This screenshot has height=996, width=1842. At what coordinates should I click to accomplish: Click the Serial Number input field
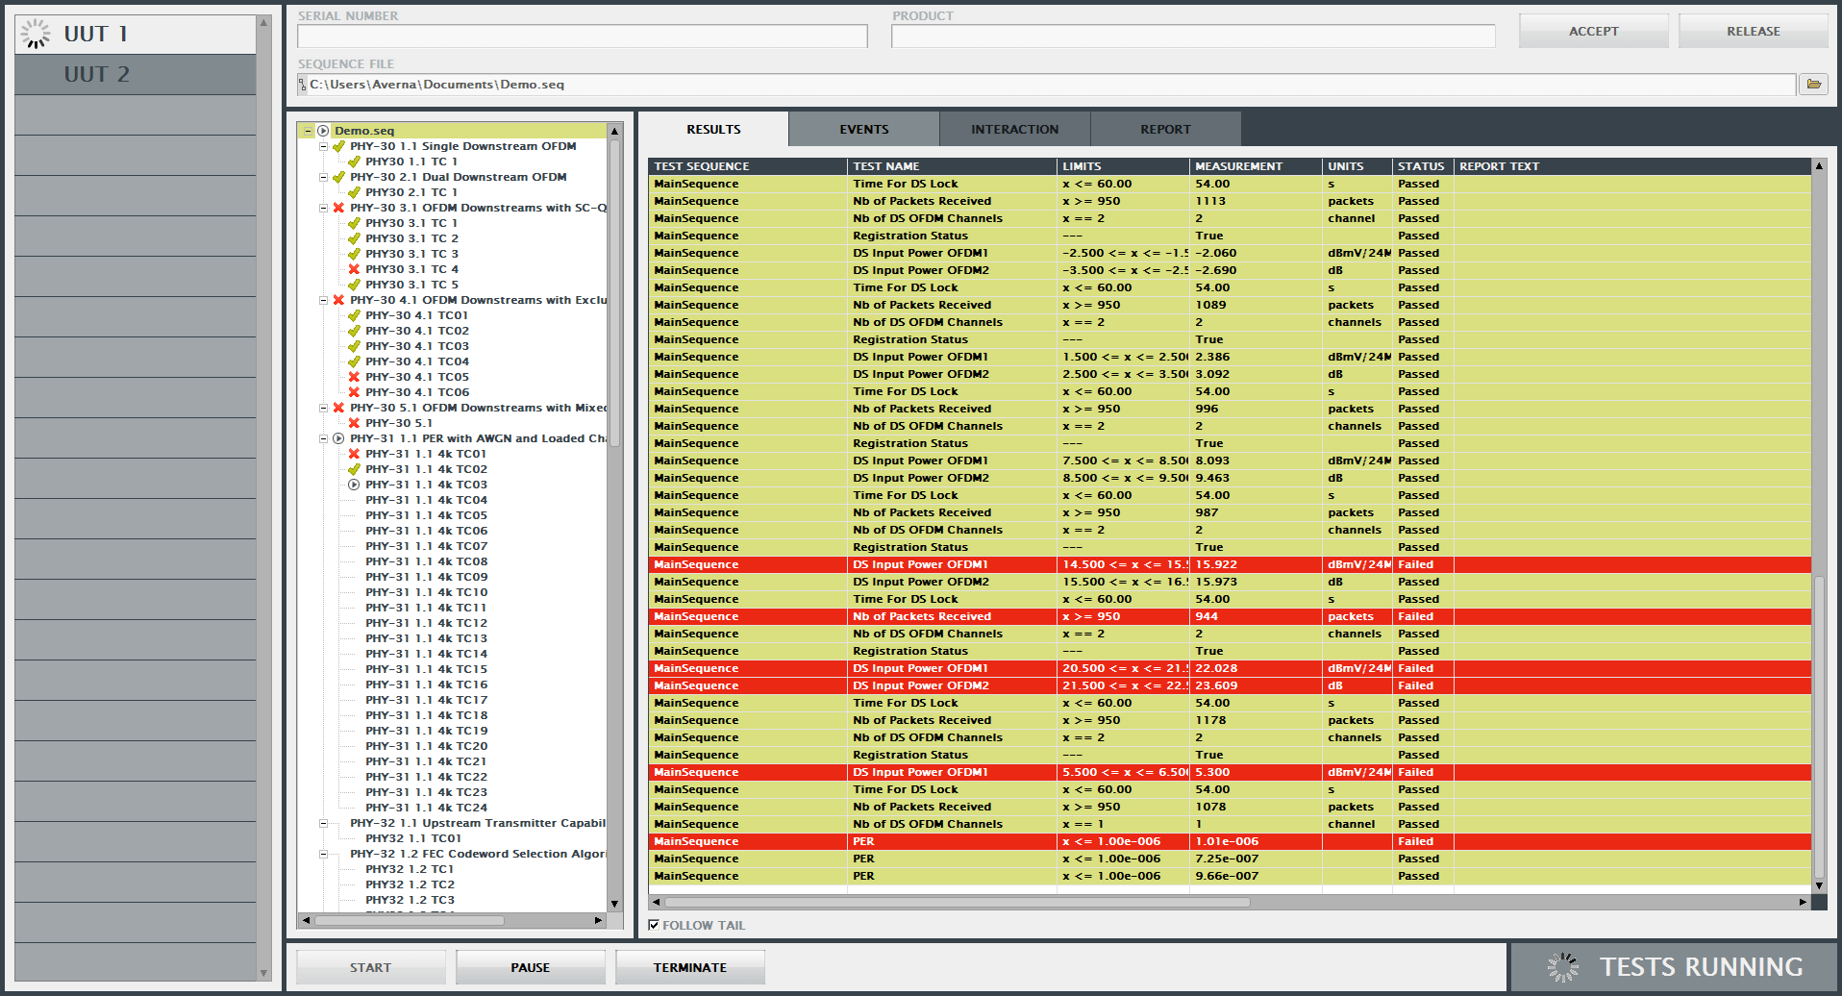click(582, 37)
